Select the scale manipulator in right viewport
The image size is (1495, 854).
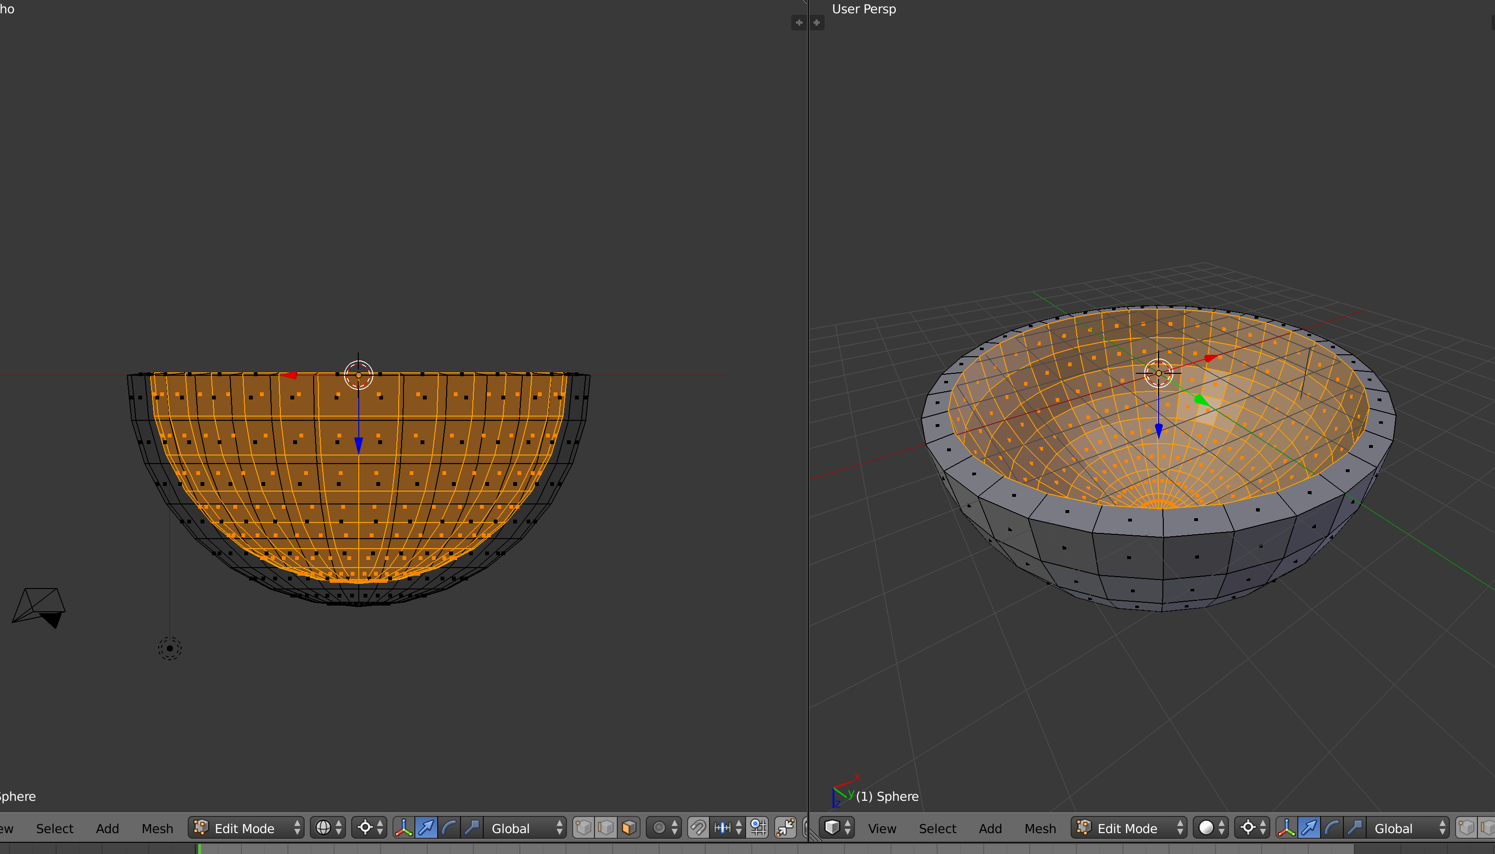(x=1355, y=827)
